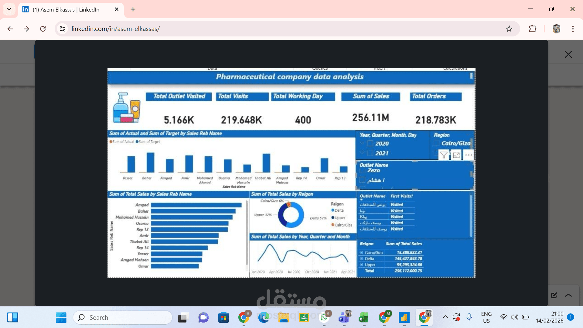Screen dimensions: 583x328
Task: Click the Chrome profile avatar
Action: click(556, 29)
